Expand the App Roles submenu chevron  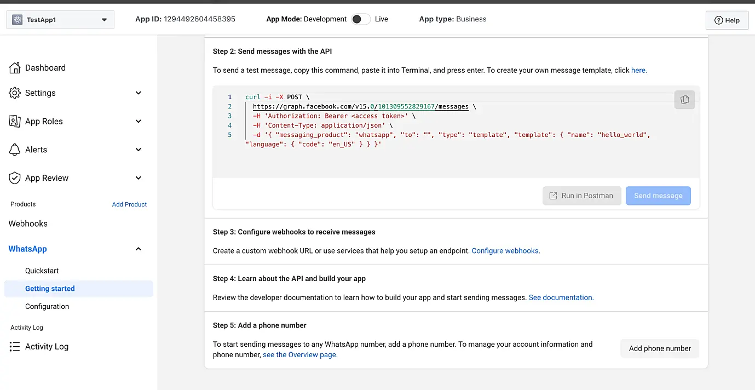click(139, 122)
